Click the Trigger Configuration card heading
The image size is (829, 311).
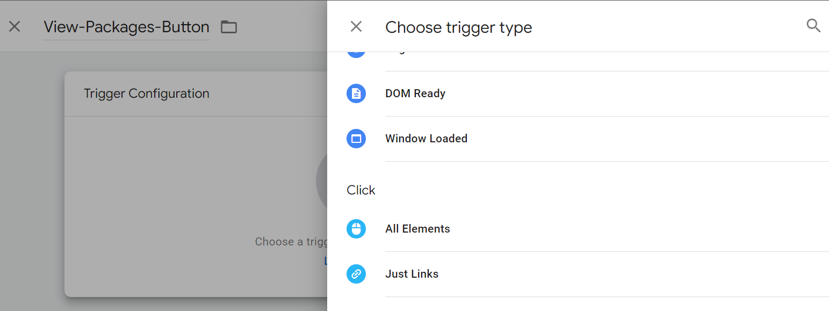[147, 93]
